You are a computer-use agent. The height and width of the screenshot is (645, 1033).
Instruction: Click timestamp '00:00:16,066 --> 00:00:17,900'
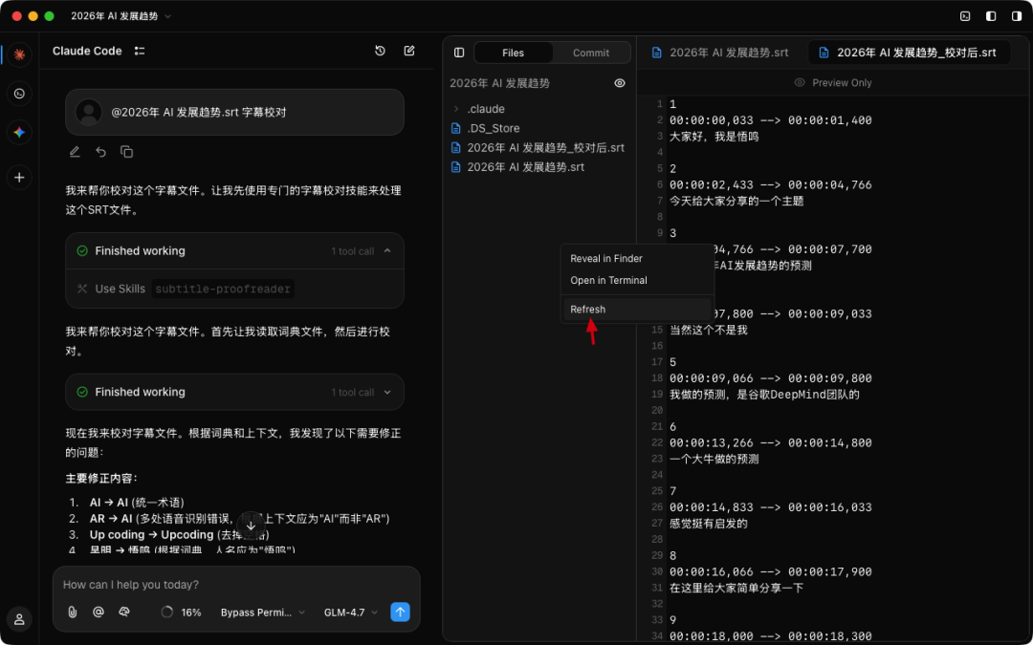point(771,572)
